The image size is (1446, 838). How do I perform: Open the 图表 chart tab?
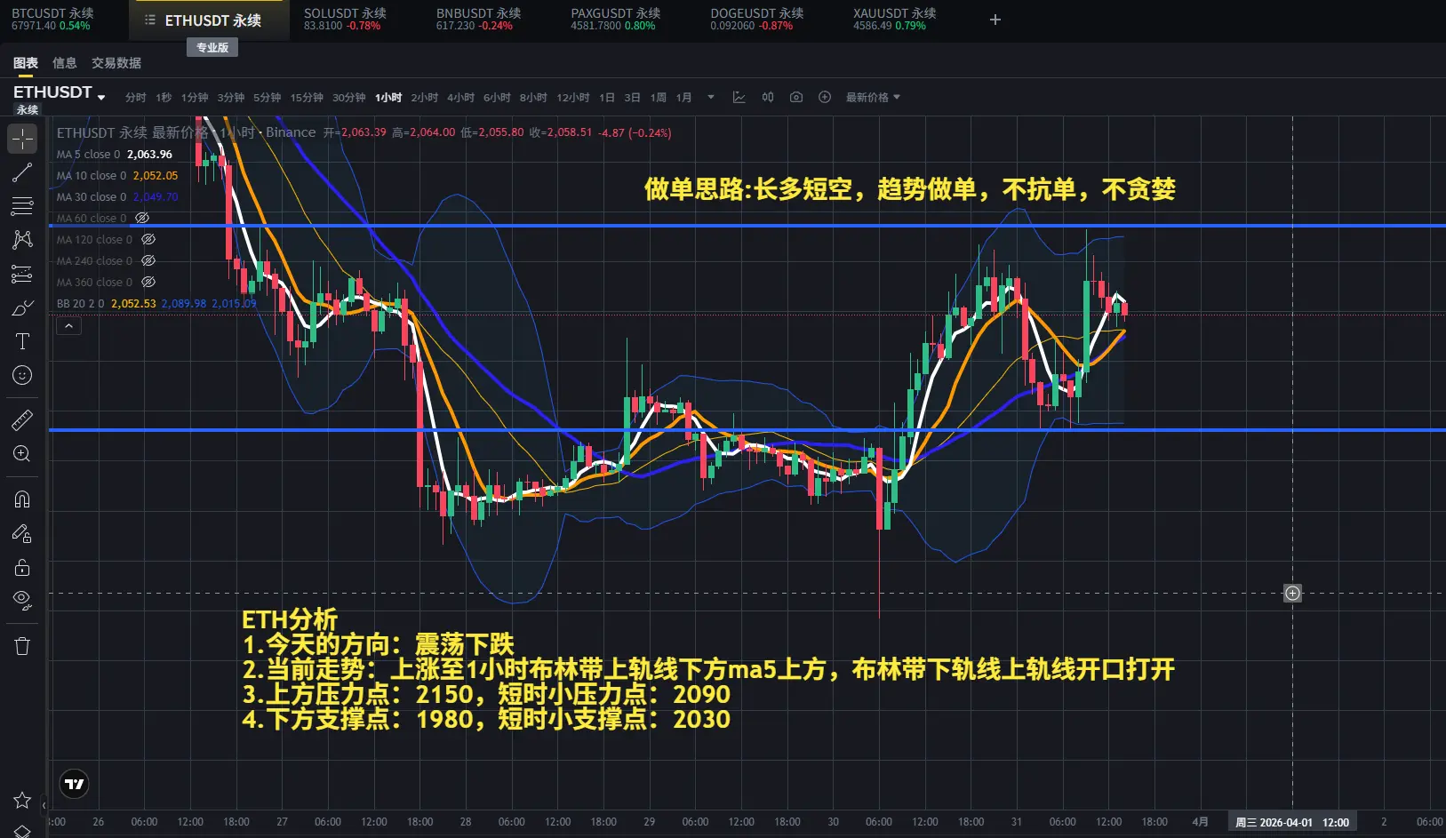coord(26,63)
